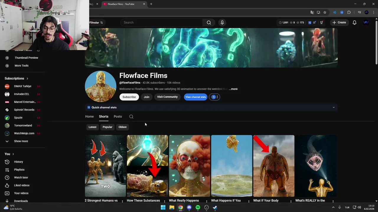Select the Popular sort chip
This screenshot has width=378, height=212.
coord(107,127)
